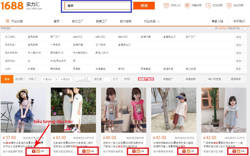This screenshot has width=250, height=156.
Task: Click the 1688 logo
Action: 12,5
